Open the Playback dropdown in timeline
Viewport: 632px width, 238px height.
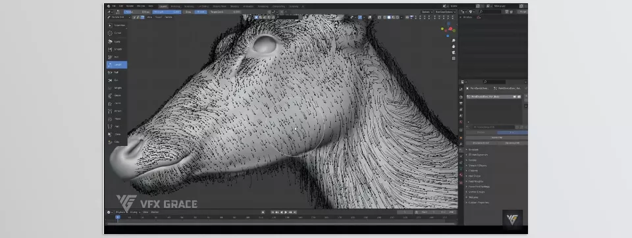click(121, 212)
